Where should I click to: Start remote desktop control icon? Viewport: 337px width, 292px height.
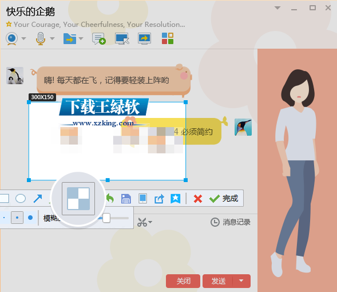(122, 39)
